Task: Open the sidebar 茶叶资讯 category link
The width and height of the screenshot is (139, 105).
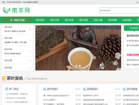Action: [x=8, y=27]
